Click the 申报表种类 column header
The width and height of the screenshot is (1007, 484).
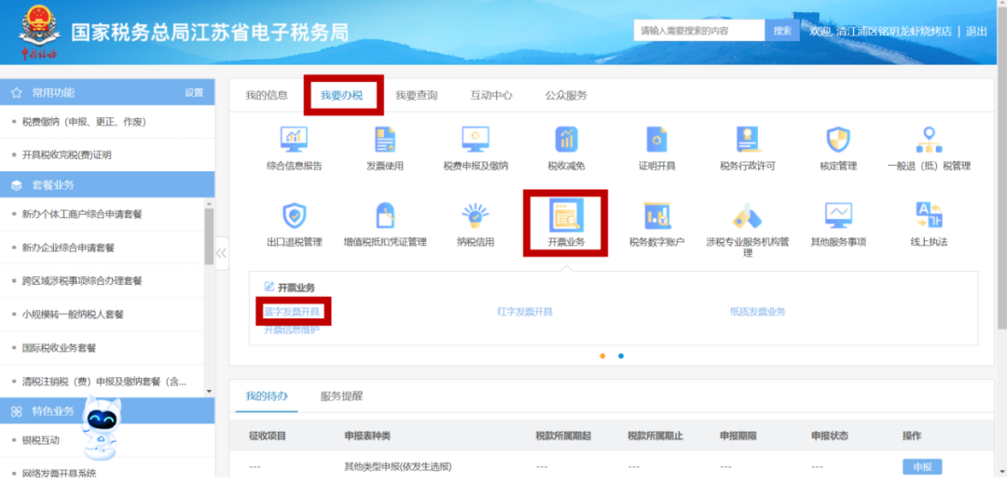(x=367, y=436)
